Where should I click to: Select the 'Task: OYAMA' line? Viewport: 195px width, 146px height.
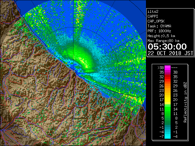coord(159,26)
